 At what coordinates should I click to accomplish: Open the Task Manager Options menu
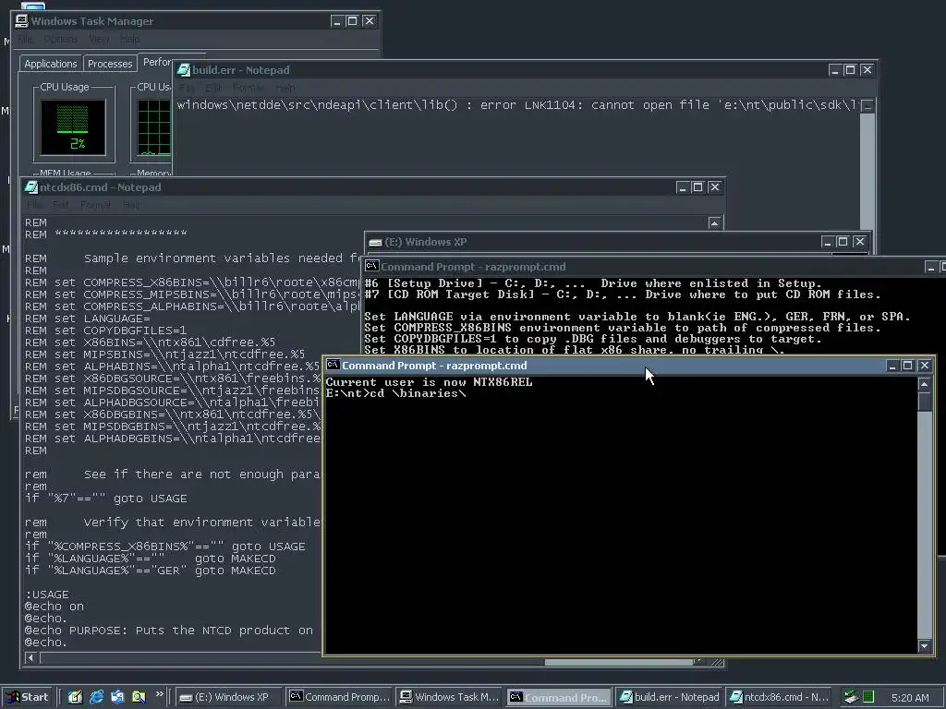click(x=60, y=39)
